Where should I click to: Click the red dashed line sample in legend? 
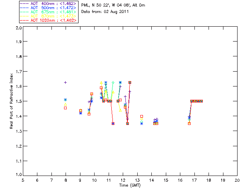[24, 21]
